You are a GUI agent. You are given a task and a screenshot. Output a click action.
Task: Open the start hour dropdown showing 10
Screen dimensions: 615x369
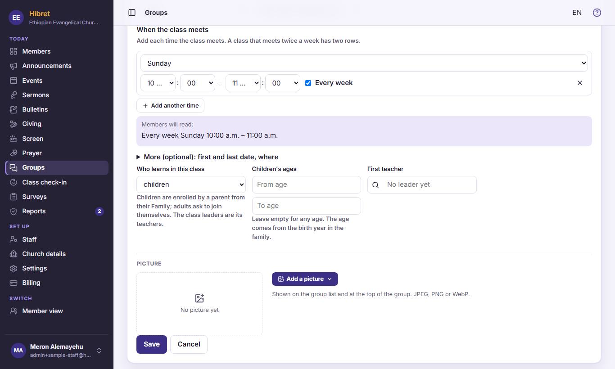click(158, 83)
